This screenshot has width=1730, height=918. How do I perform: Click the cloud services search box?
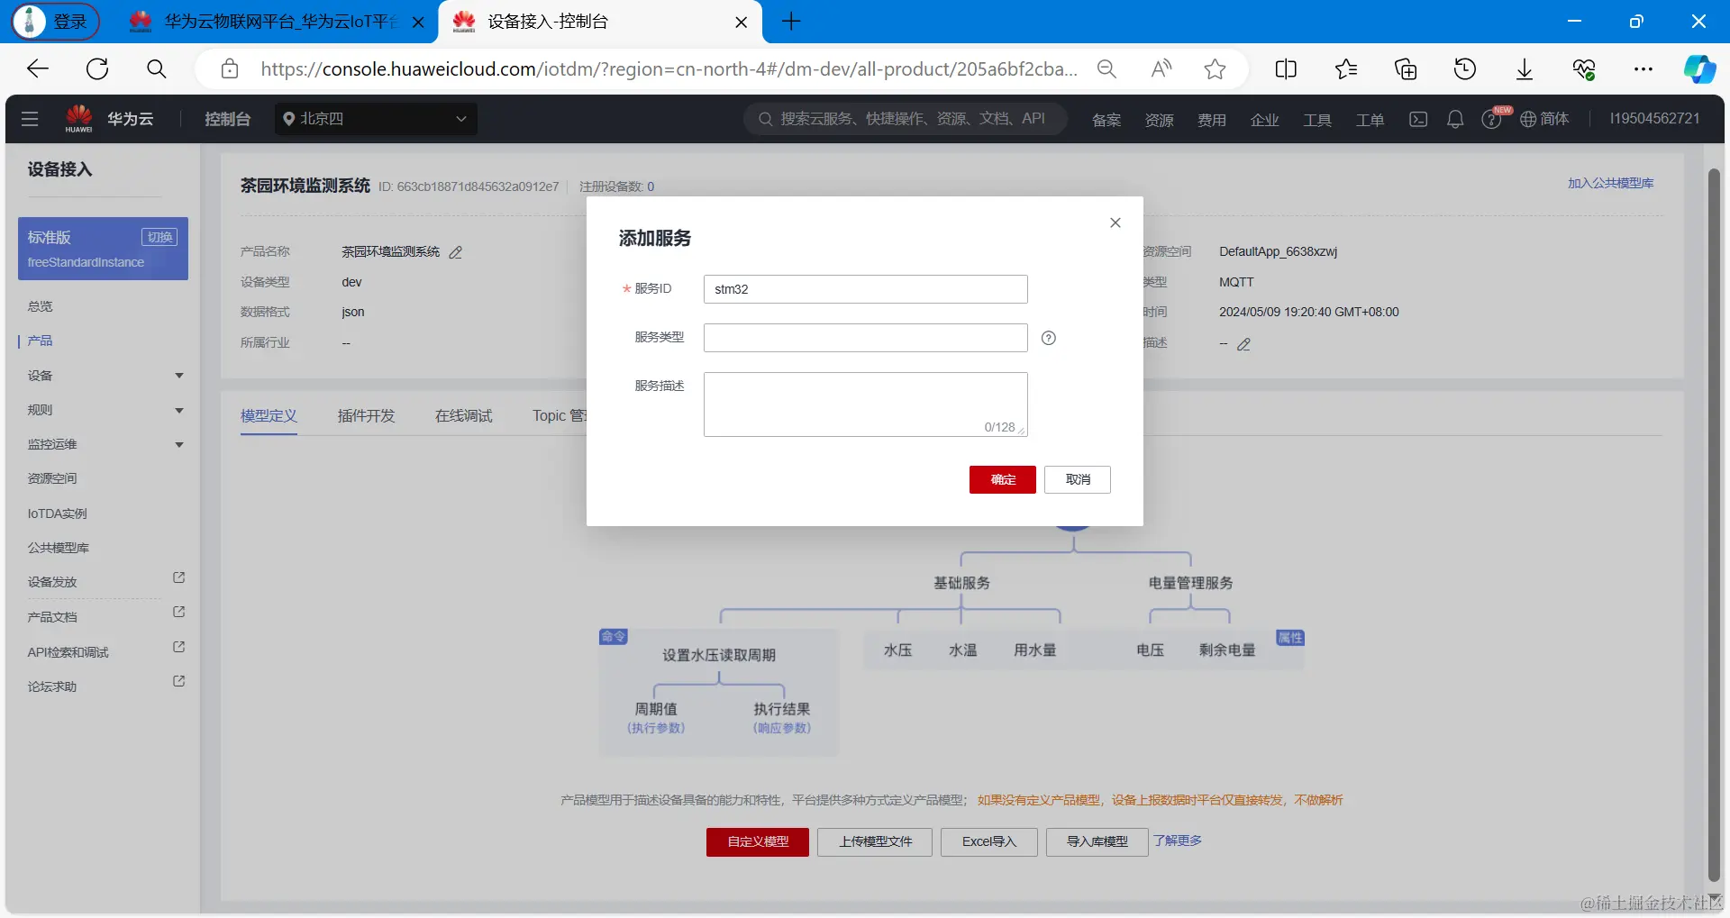coord(905,119)
